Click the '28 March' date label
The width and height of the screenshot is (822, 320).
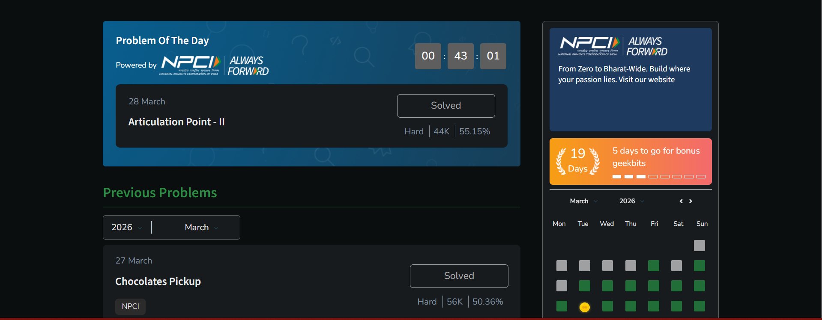click(x=147, y=101)
